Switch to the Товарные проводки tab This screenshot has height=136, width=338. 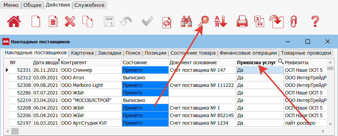pyautogui.click(x=306, y=53)
